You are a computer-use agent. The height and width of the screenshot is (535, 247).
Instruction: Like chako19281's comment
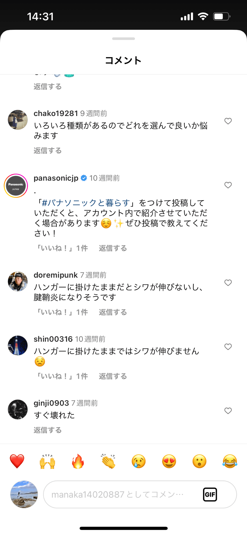click(x=228, y=121)
